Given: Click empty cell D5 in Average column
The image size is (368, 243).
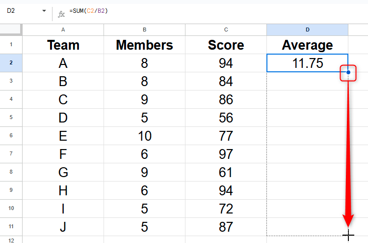Looking at the screenshot, I should 307,118.
